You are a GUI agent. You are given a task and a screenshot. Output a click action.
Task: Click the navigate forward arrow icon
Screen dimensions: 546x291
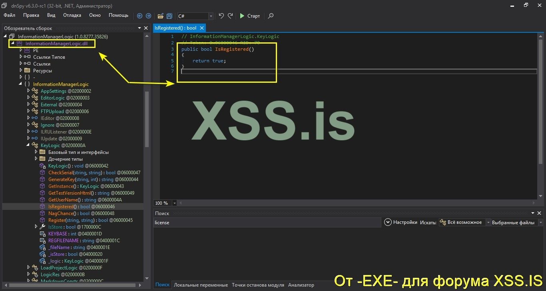[x=148, y=16]
